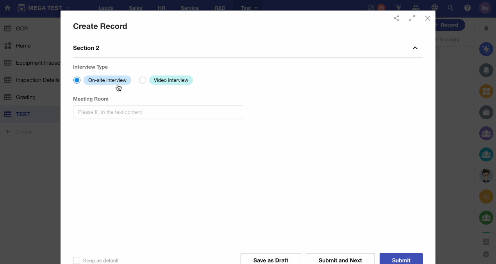Click the globe language icon
This screenshot has width=496, height=264.
coord(434,8)
